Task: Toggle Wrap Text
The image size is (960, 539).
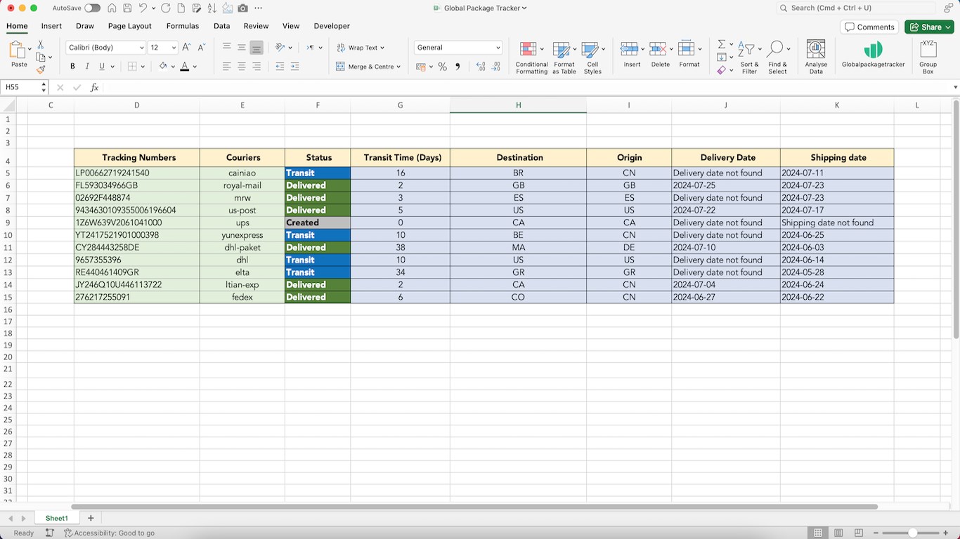Action: click(x=361, y=48)
